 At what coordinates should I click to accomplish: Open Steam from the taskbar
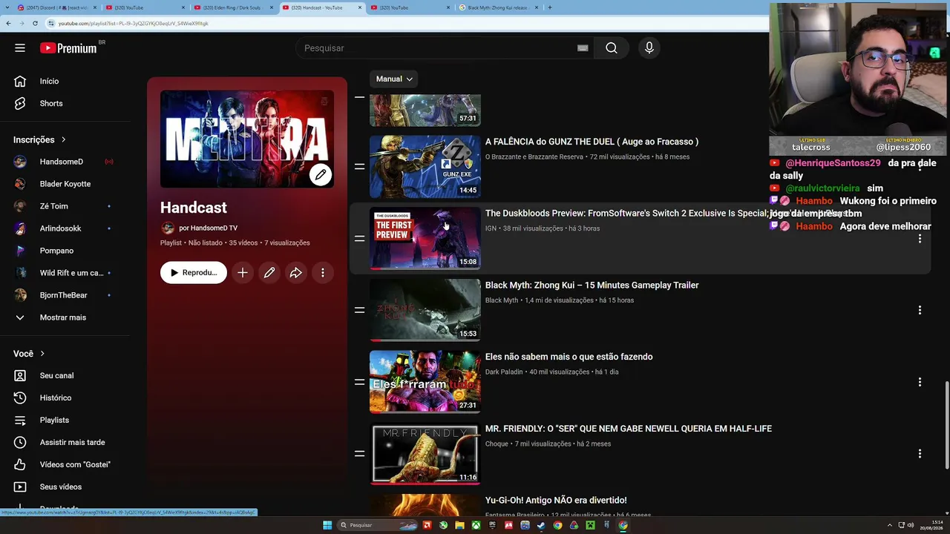pos(541,525)
